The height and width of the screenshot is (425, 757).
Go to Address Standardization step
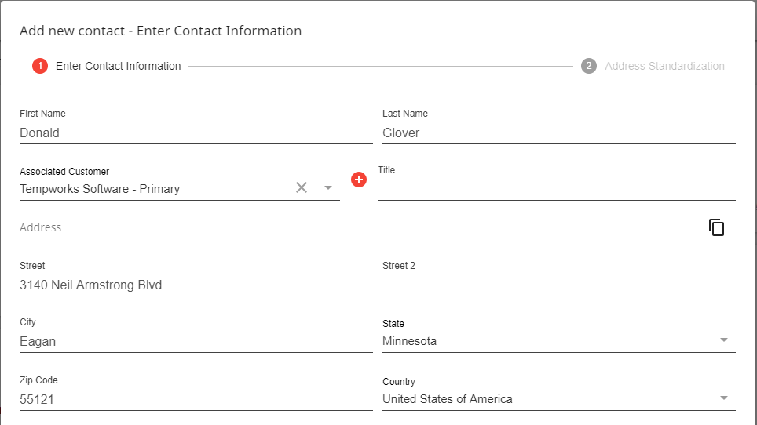pos(664,66)
